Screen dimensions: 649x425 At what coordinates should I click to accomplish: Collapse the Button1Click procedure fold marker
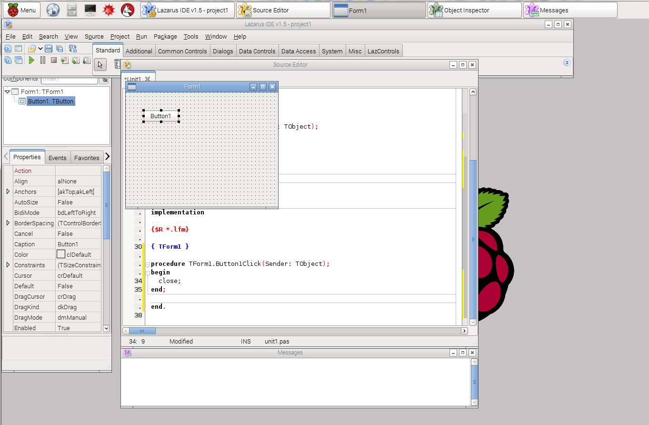coord(148,264)
